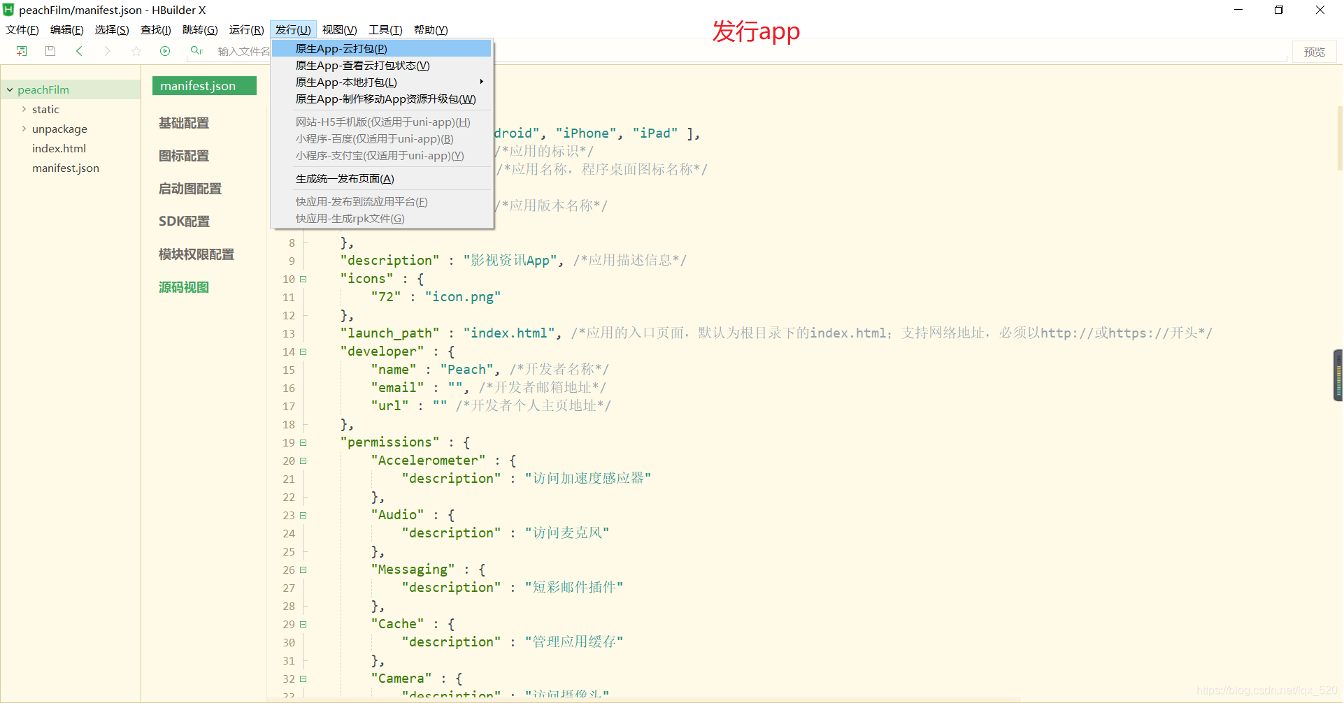The width and height of the screenshot is (1344, 703).
Task: Choose 网站-H5手机版 menu entry
Action: coord(382,122)
